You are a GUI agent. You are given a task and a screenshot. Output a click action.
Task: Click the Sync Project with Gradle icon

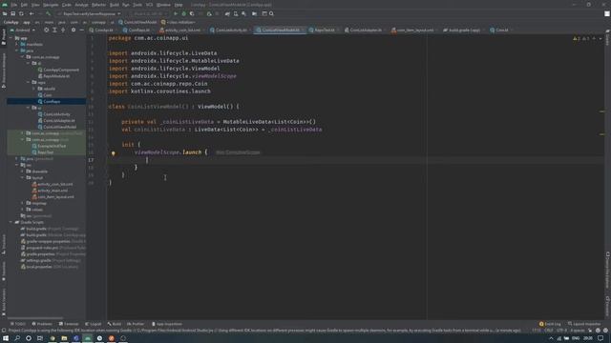[x=227, y=13]
